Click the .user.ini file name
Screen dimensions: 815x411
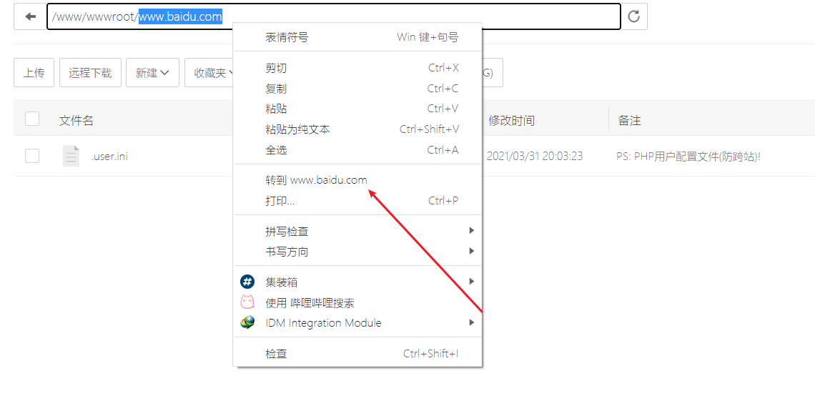(x=109, y=156)
